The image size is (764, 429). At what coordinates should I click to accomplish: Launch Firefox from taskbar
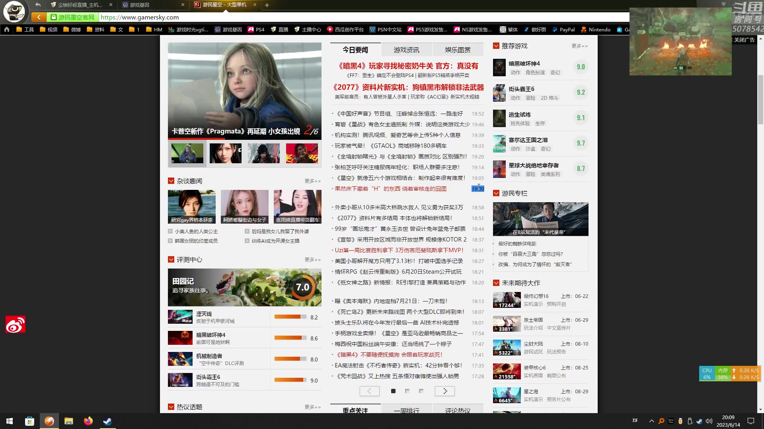point(88,421)
